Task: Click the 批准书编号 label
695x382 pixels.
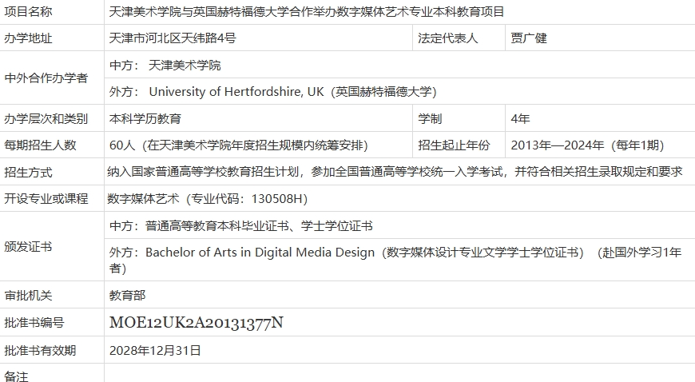Action: (34, 323)
